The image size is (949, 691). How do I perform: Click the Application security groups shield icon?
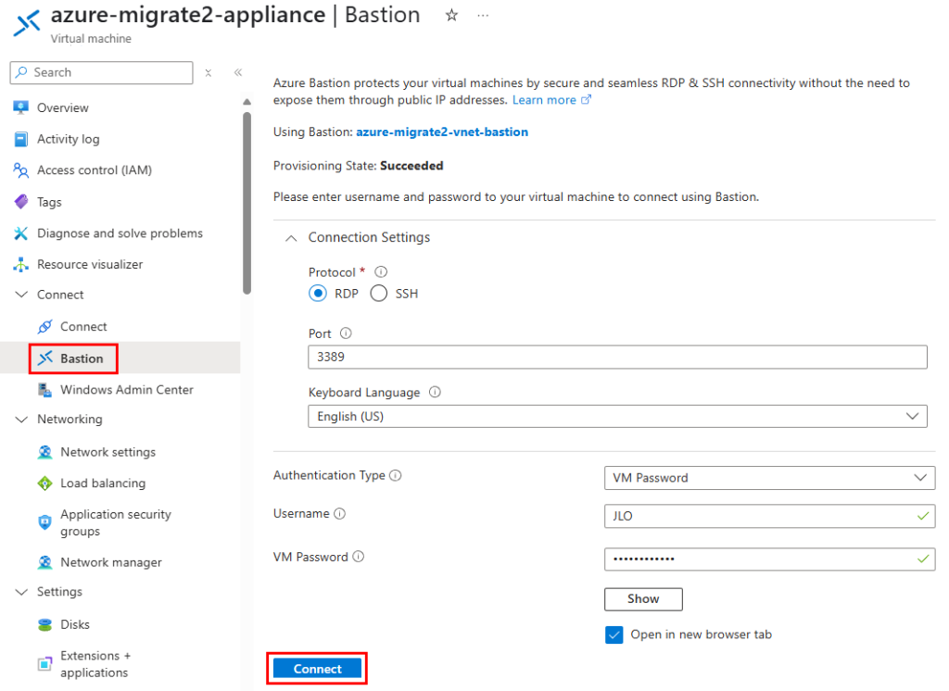click(x=44, y=522)
